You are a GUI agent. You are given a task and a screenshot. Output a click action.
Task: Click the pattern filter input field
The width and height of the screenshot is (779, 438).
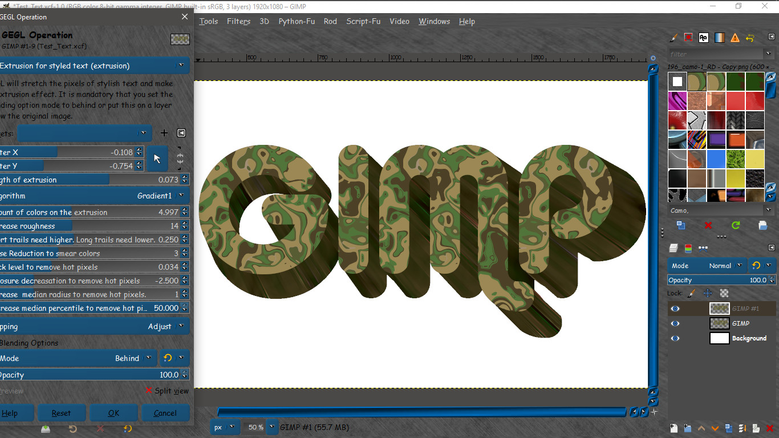click(x=715, y=54)
